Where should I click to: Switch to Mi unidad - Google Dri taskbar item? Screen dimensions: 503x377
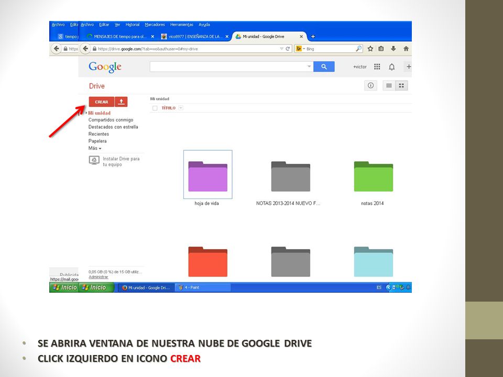(x=146, y=287)
